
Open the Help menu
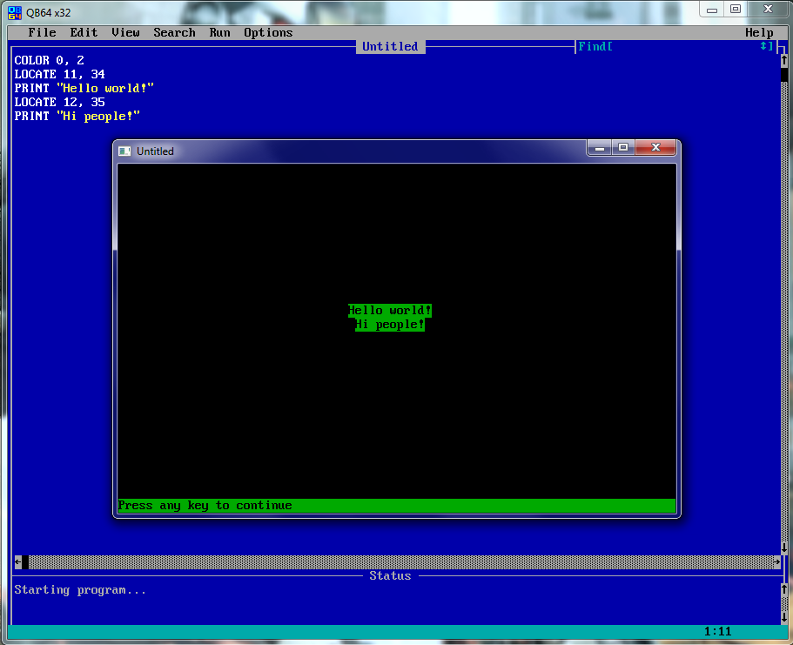[759, 32]
